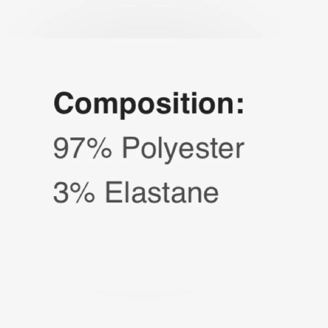Click the final r in Polyester
This screenshot has height=328, width=328.
click(x=240, y=150)
